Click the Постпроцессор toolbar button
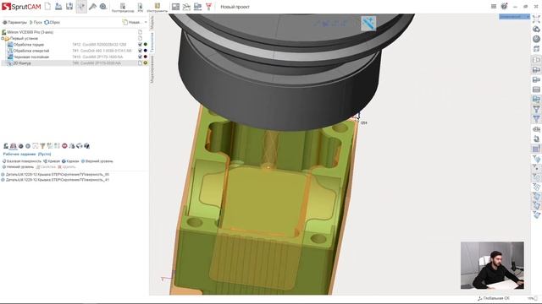The height and width of the screenshot is (304, 542). [x=123, y=8]
